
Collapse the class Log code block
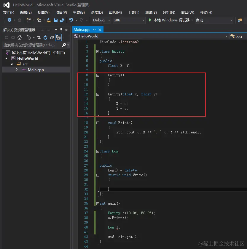click(98, 152)
